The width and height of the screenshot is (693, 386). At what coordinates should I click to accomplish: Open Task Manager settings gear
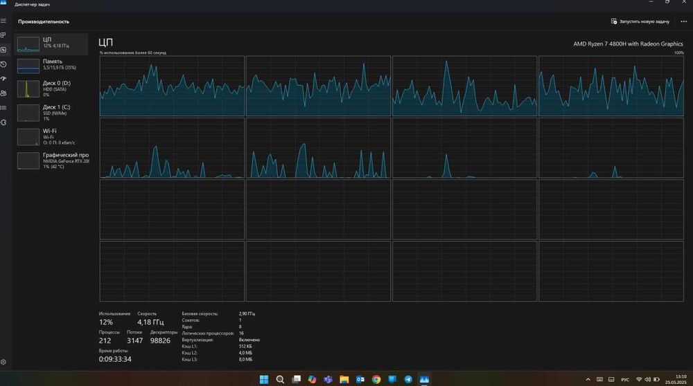3,362
